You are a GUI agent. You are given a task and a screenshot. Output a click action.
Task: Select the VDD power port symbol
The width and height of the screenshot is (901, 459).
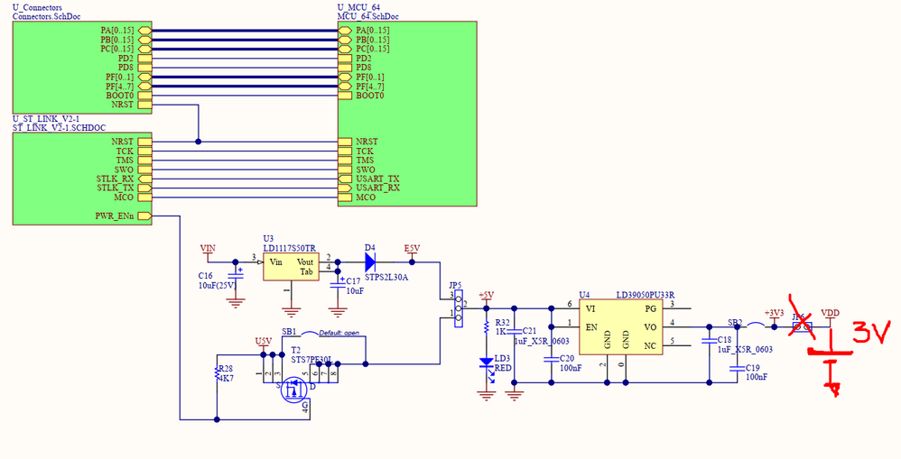point(830,315)
